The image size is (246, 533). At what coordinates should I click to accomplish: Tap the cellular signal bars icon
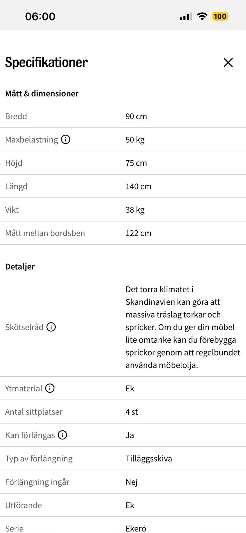pos(186,17)
